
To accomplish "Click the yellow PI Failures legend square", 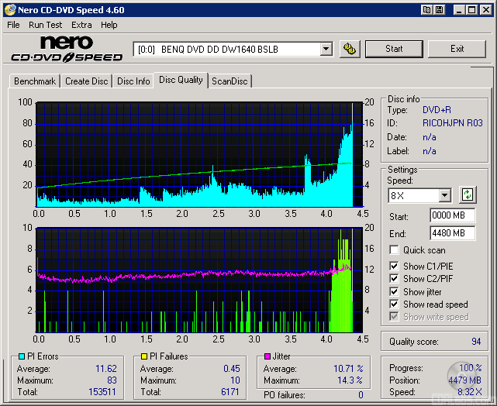I will pos(144,357).
